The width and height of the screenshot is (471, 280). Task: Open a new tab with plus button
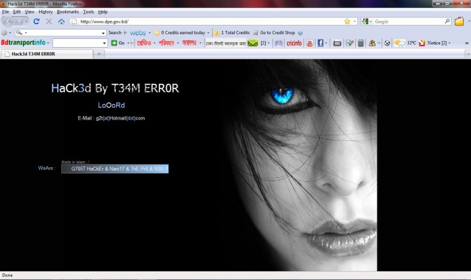coord(99,54)
